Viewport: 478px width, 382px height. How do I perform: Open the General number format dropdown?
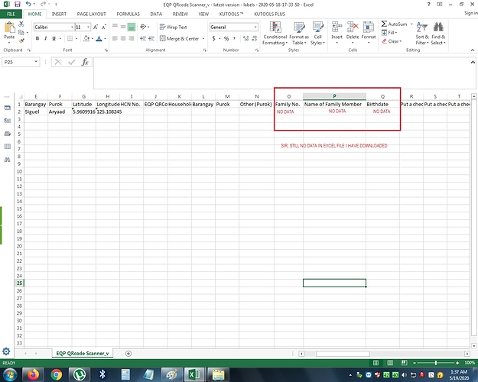tap(255, 27)
